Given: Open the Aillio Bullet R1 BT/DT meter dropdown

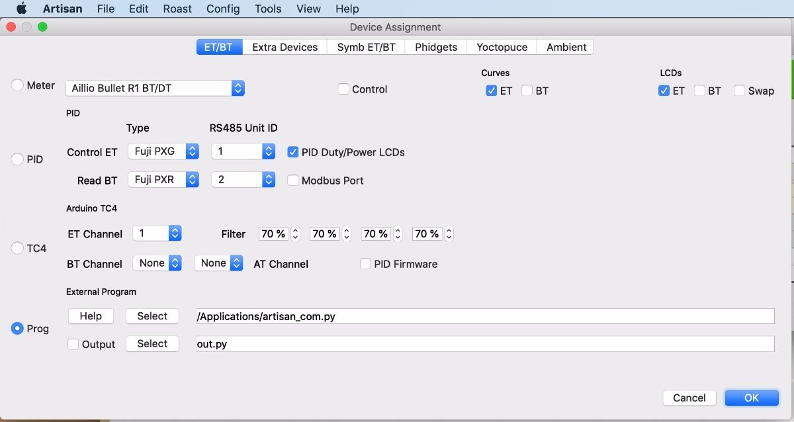Looking at the screenshot, I should point(155,88).
